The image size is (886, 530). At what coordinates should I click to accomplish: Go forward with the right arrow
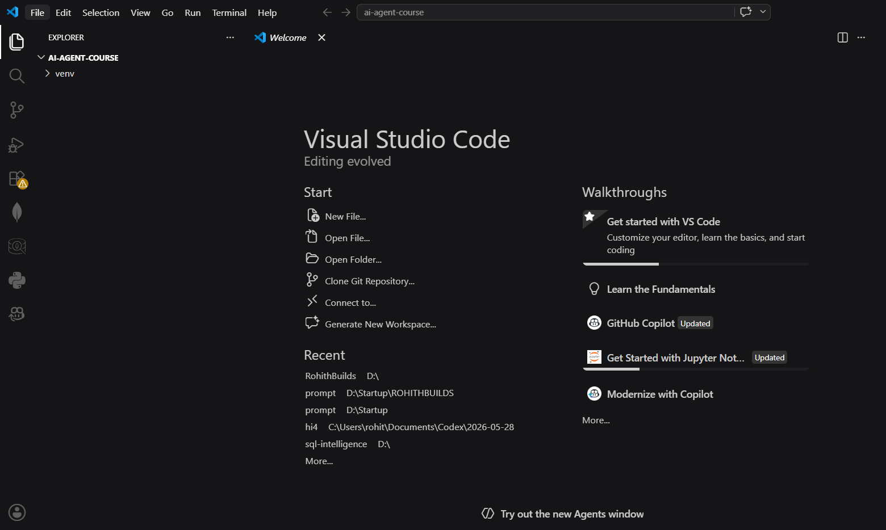coord(346,12)
